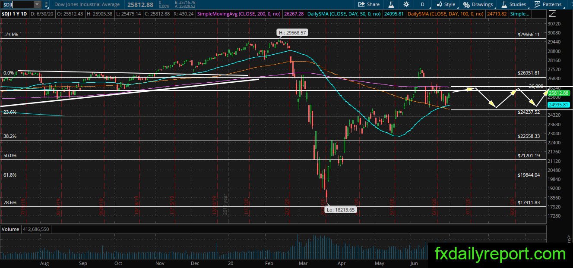Open the symbol link selector icon
The width and height of the screenshot is (573, 268).
coord(46,4)
